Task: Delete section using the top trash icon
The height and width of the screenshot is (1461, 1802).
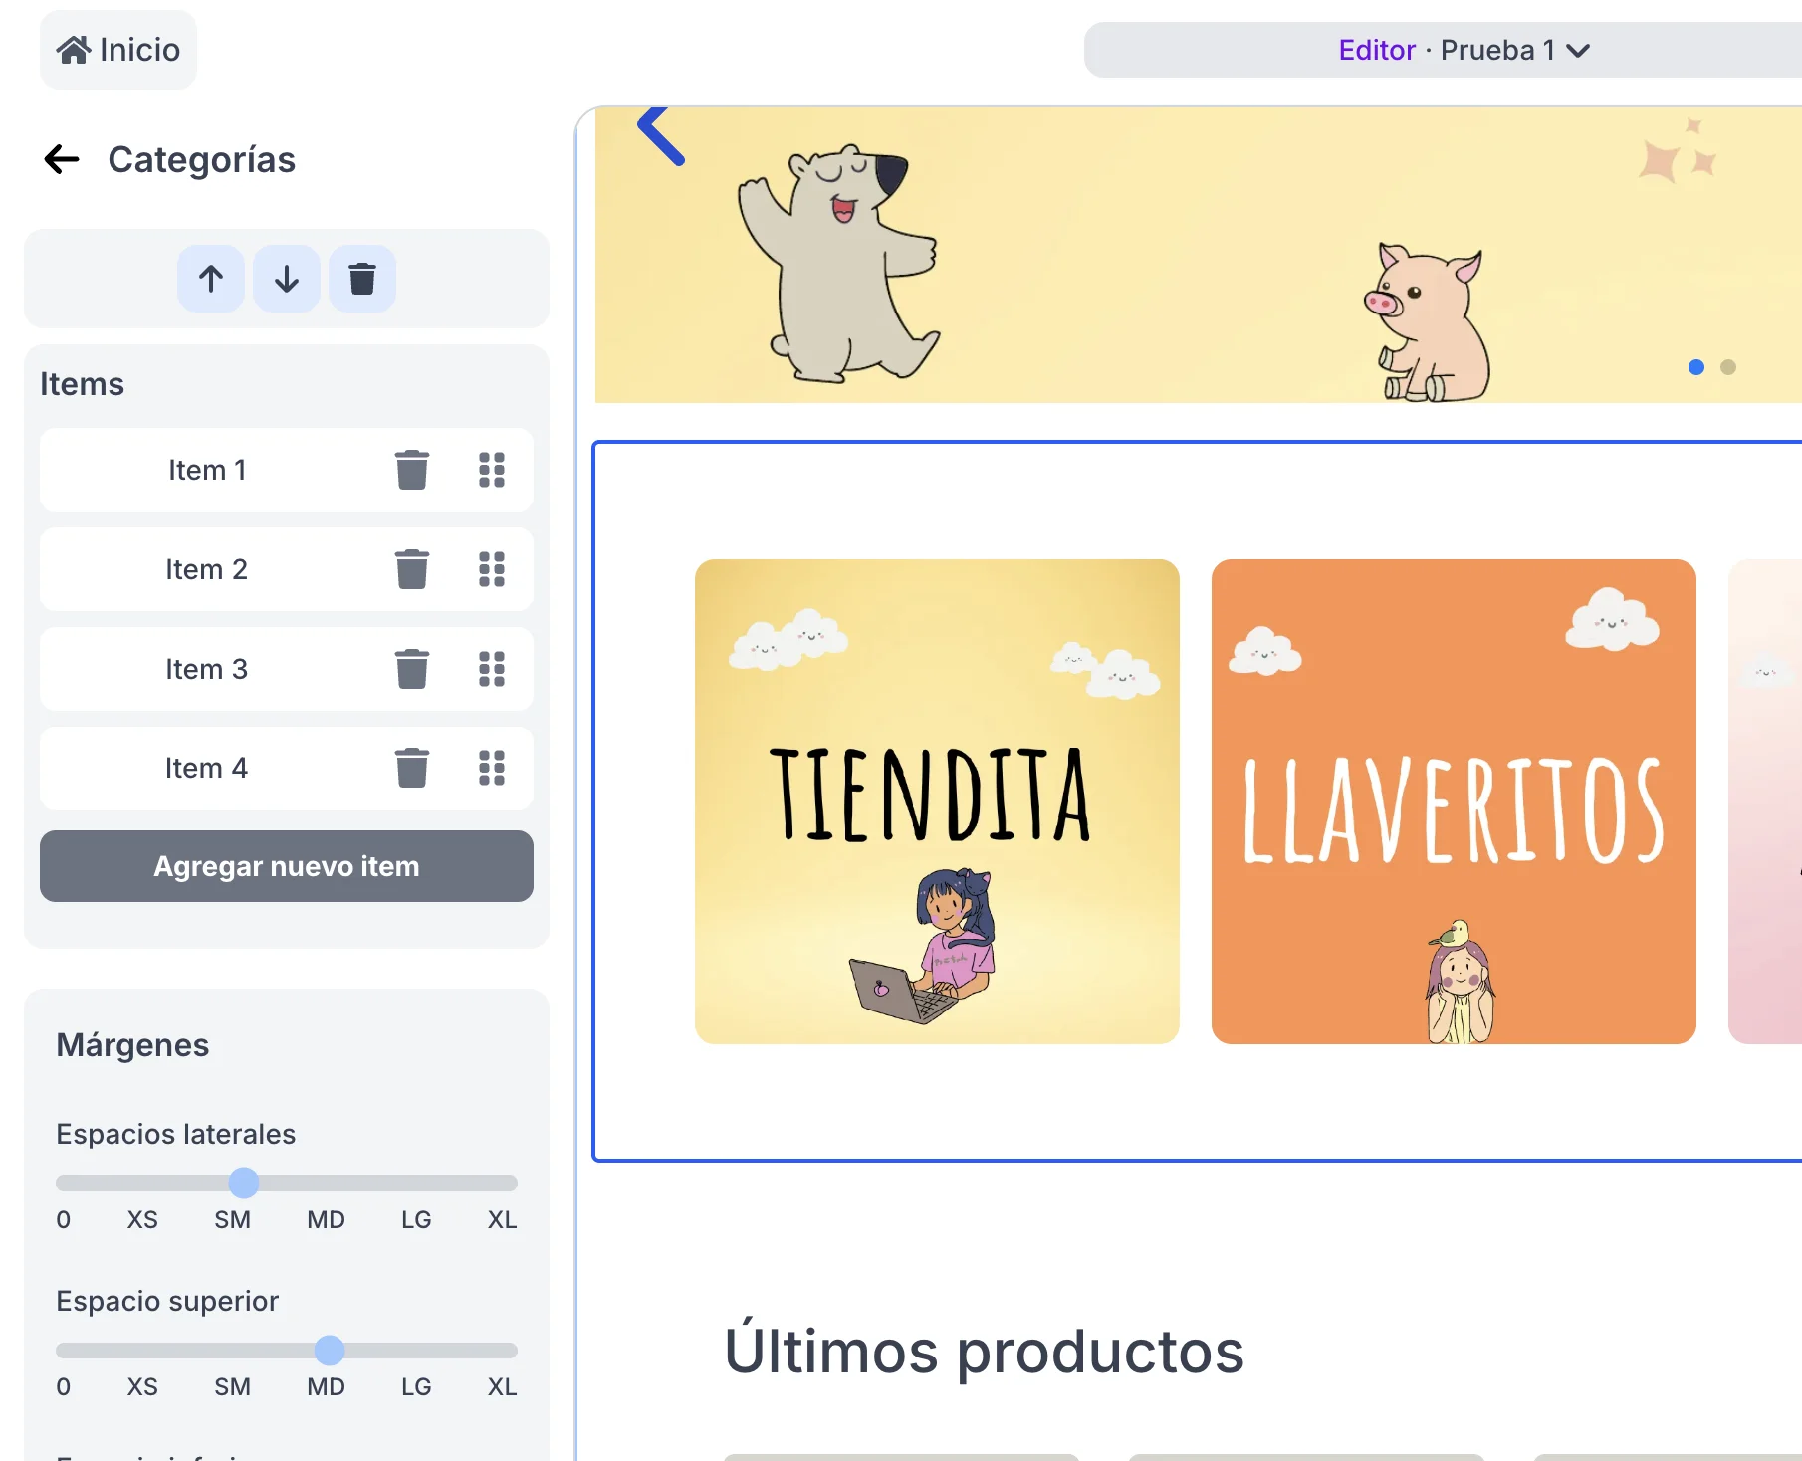Action: click(x=362, y=279)
